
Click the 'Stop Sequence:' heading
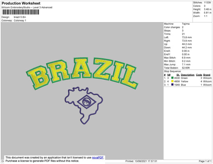point(173,71)
